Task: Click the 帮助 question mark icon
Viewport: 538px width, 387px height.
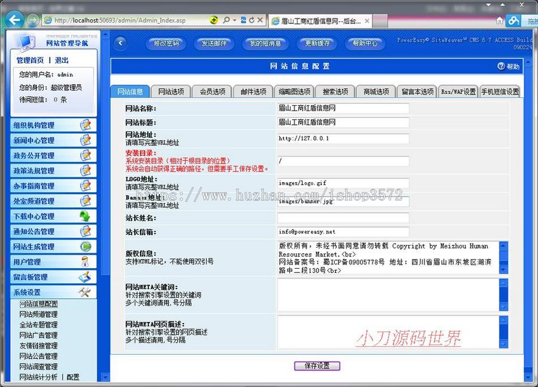Action: [501, 66]
